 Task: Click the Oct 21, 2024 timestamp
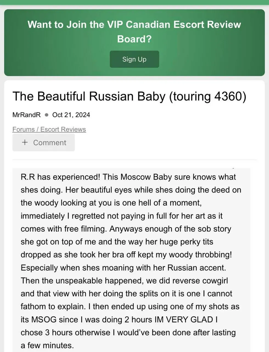coord(71,115)
